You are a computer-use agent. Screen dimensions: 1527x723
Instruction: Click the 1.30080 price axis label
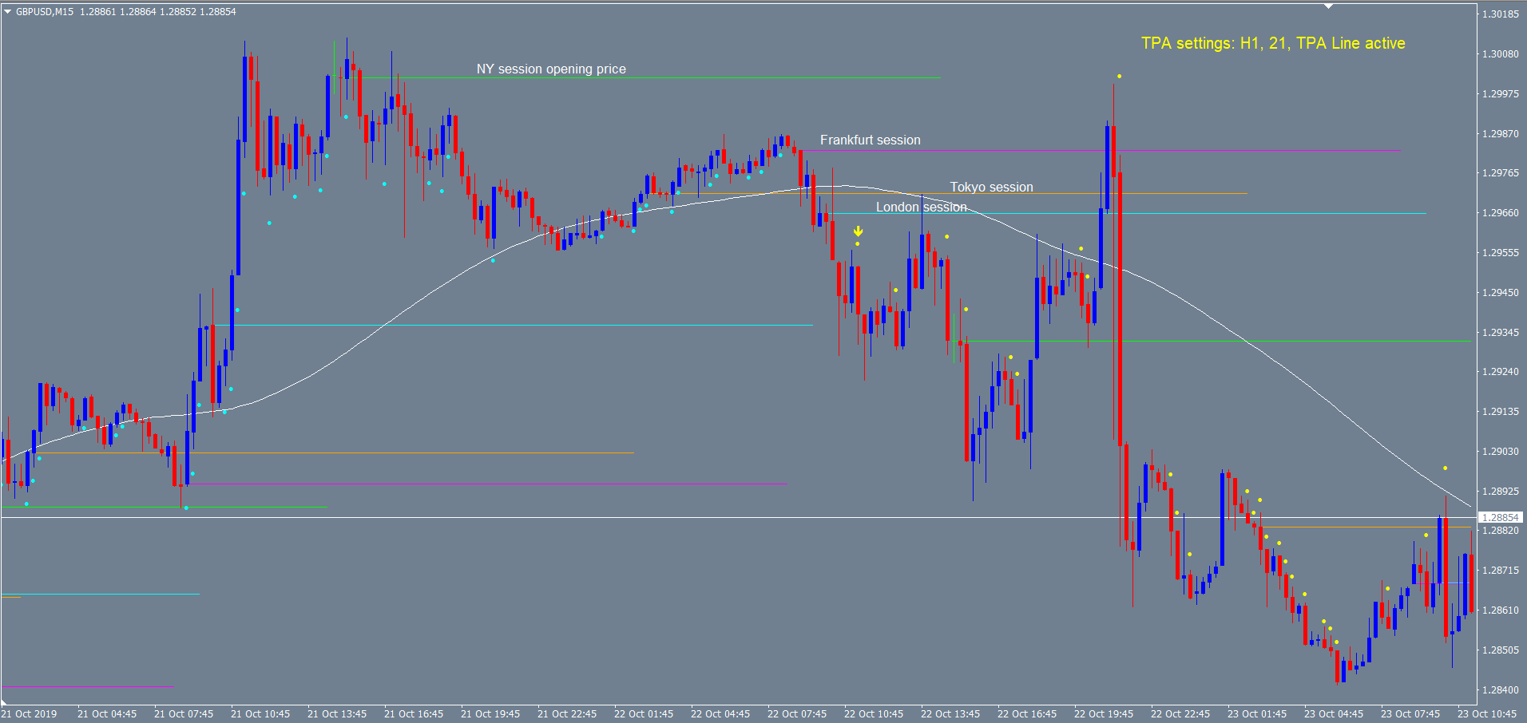[x=1500, y=54]
